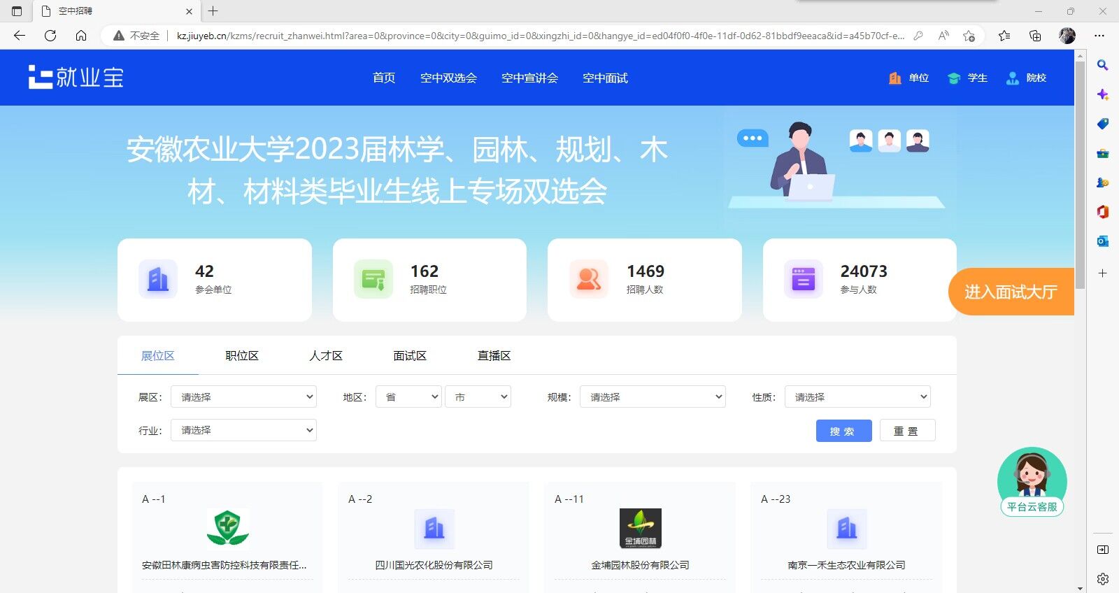Switch to the 职位区 tab
Viewport: 1119px width, 593px height.
242,356
